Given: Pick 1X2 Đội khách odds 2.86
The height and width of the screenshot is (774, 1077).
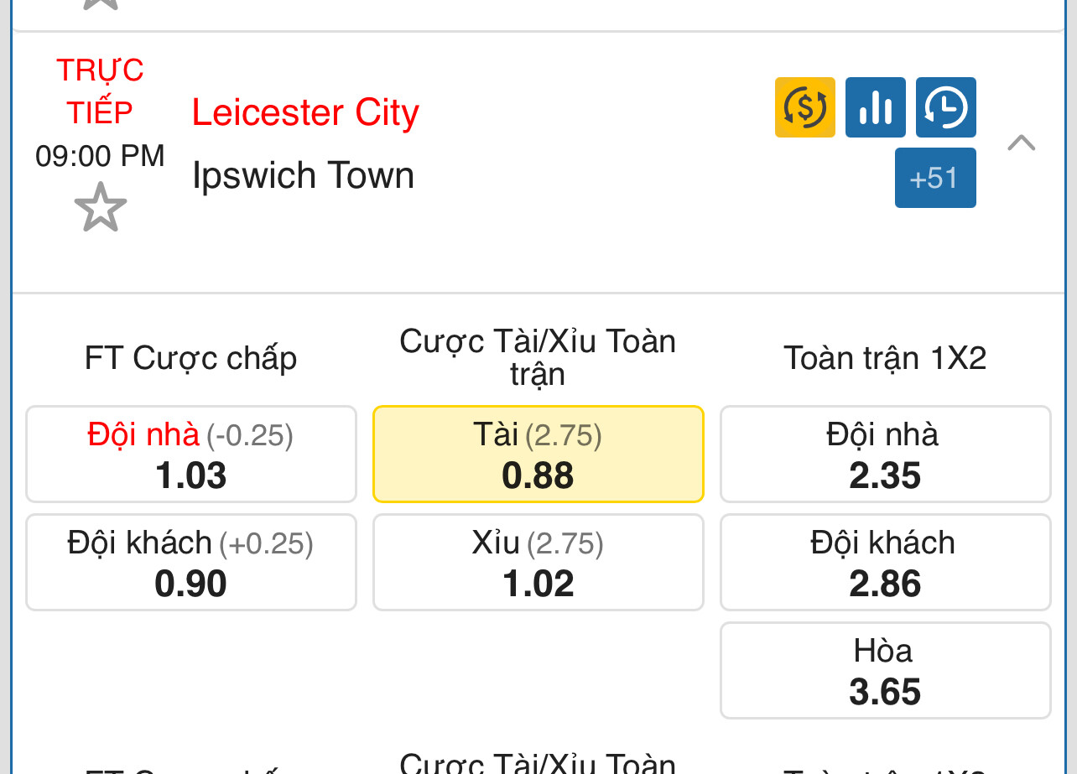Looking at the screenshot, I should pyautogui.click(x=886, y=563).
